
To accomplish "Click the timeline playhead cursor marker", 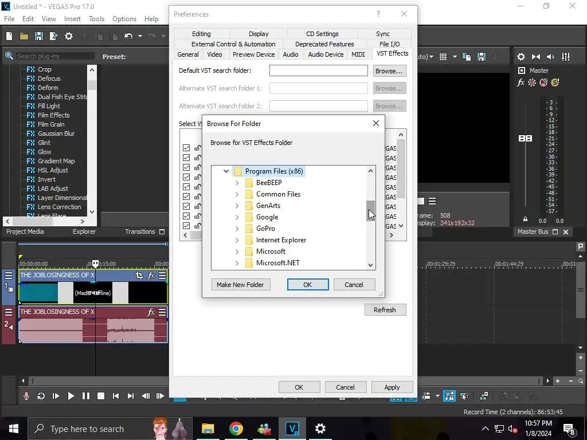I will [96, 264].
